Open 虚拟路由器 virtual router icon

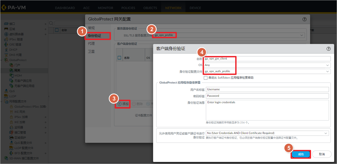(x=6, y=34)
